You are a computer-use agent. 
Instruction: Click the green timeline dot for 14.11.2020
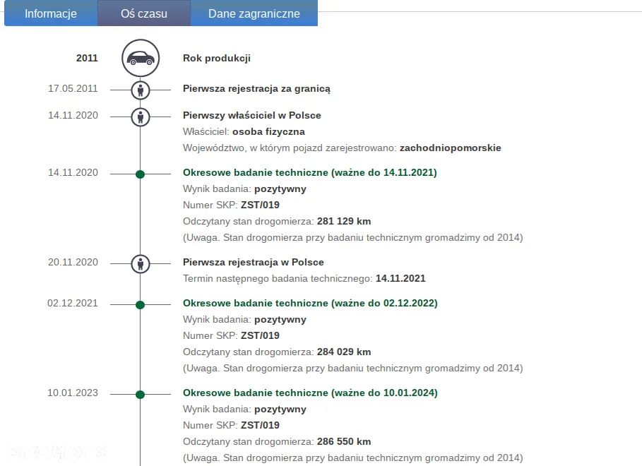[x=140, y=174]
